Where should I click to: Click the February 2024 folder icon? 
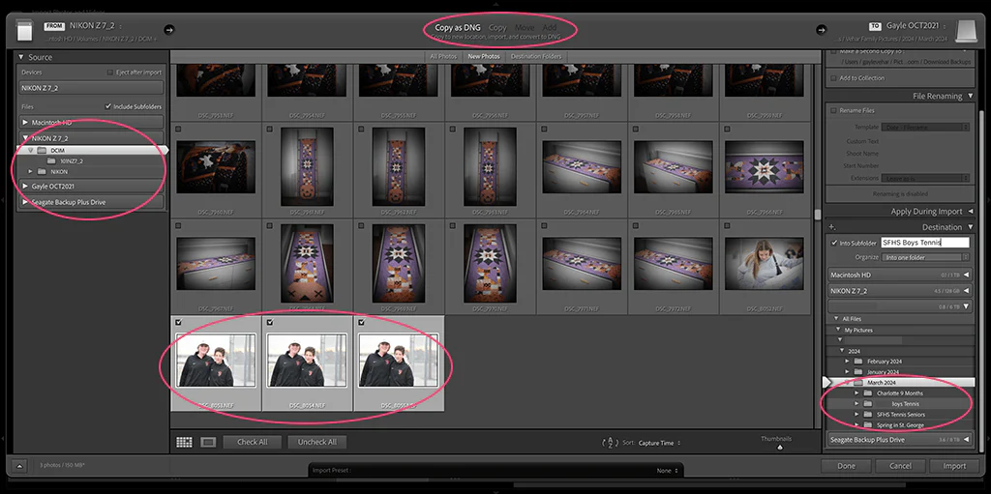point(857,362)
